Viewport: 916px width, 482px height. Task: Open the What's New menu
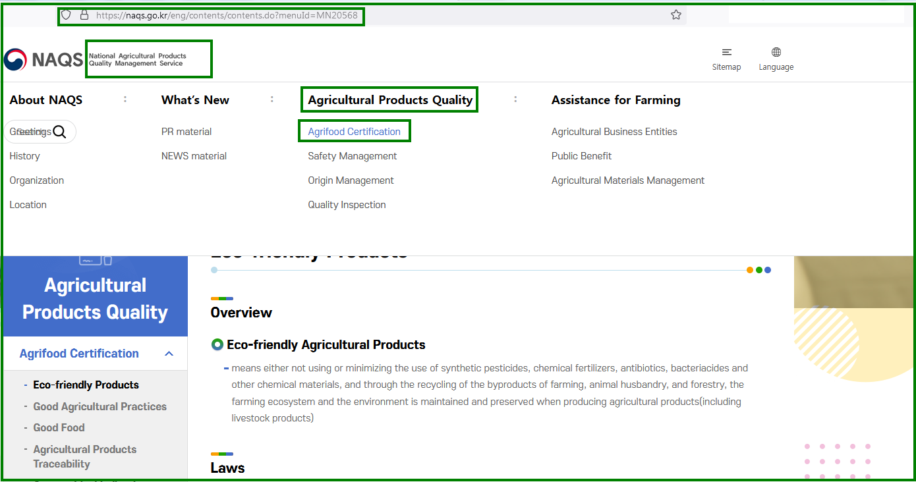point(195,100)
